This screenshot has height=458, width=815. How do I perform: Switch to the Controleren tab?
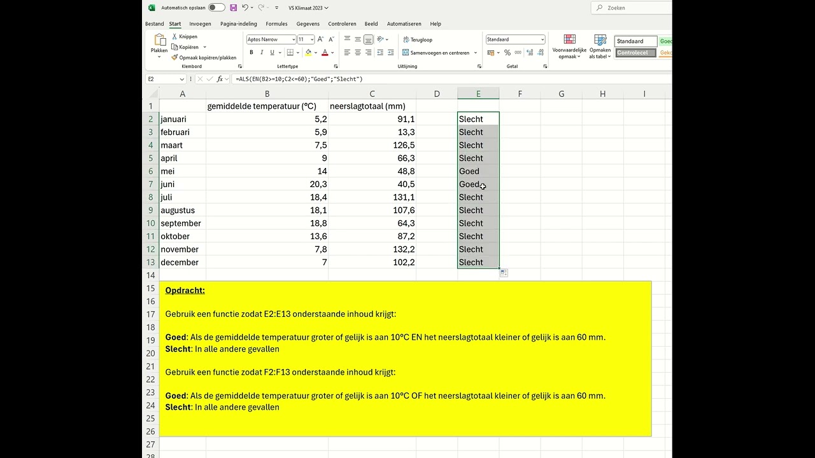[342, 24]
